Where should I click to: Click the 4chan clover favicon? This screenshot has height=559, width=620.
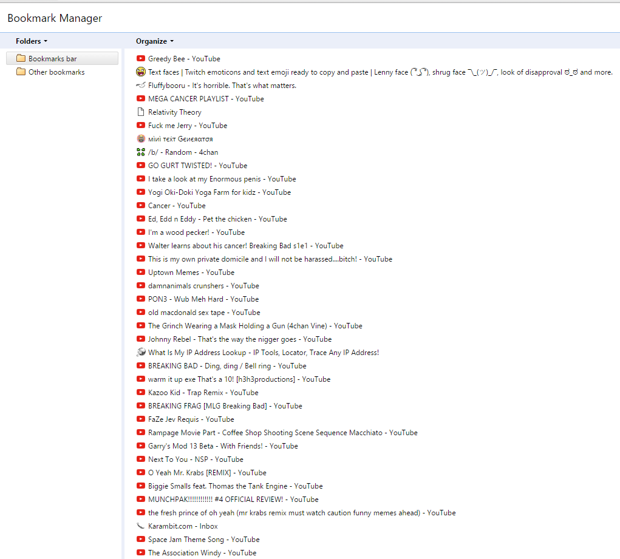pos(141,152)
